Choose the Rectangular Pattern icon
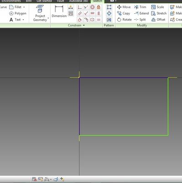The height and width of the screenshot is (183, 182). 109,7
